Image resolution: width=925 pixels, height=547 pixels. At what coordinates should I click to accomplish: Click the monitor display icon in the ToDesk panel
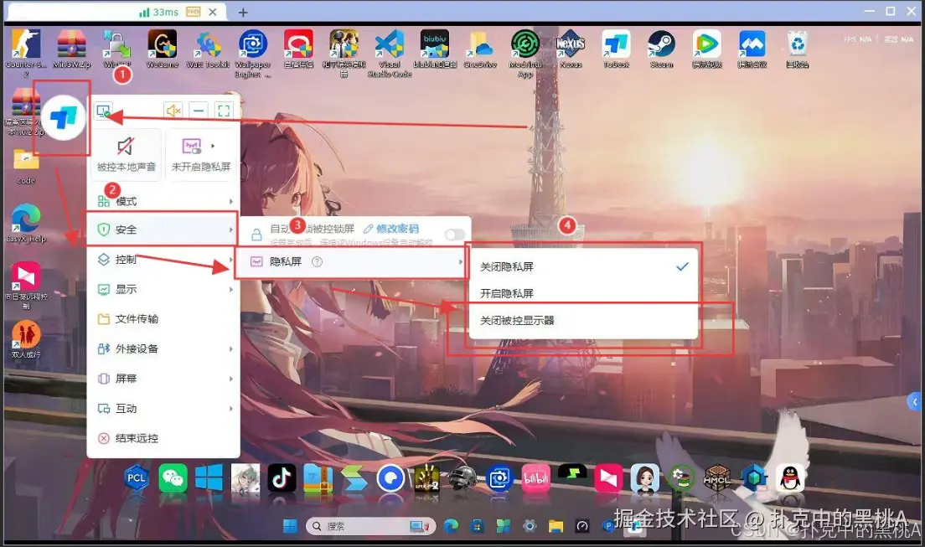[104, 111]
